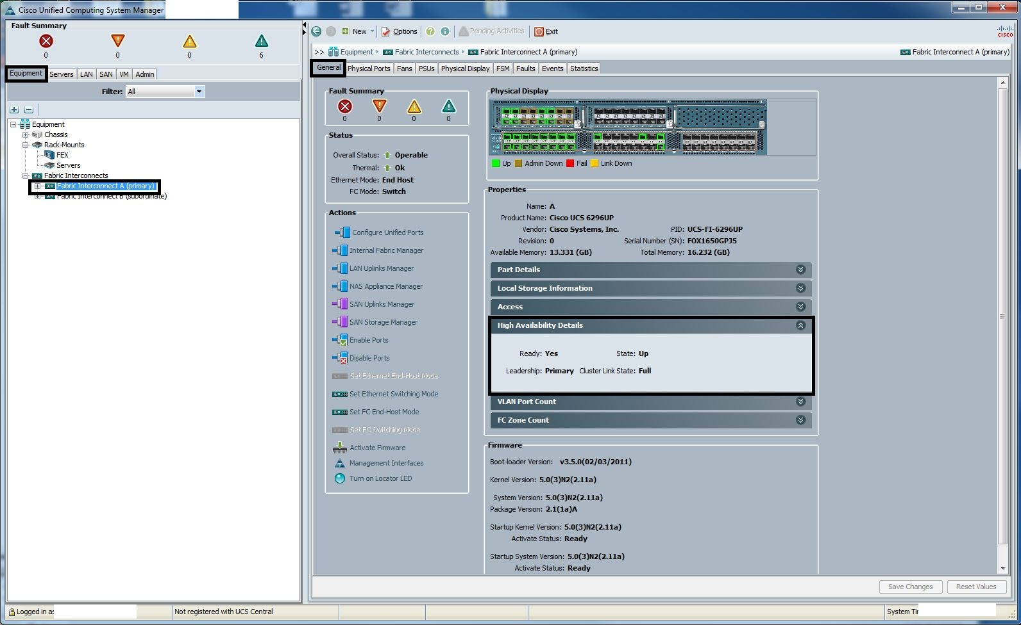
Task: Click the collapse all minus icon
Action: pyautogui.click(x=29, y=110)
